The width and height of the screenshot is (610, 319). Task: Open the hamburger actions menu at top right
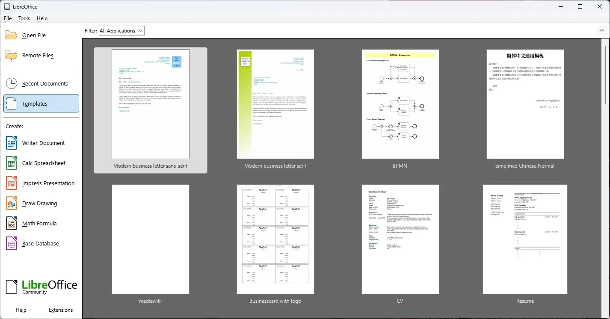click(602, 31)
